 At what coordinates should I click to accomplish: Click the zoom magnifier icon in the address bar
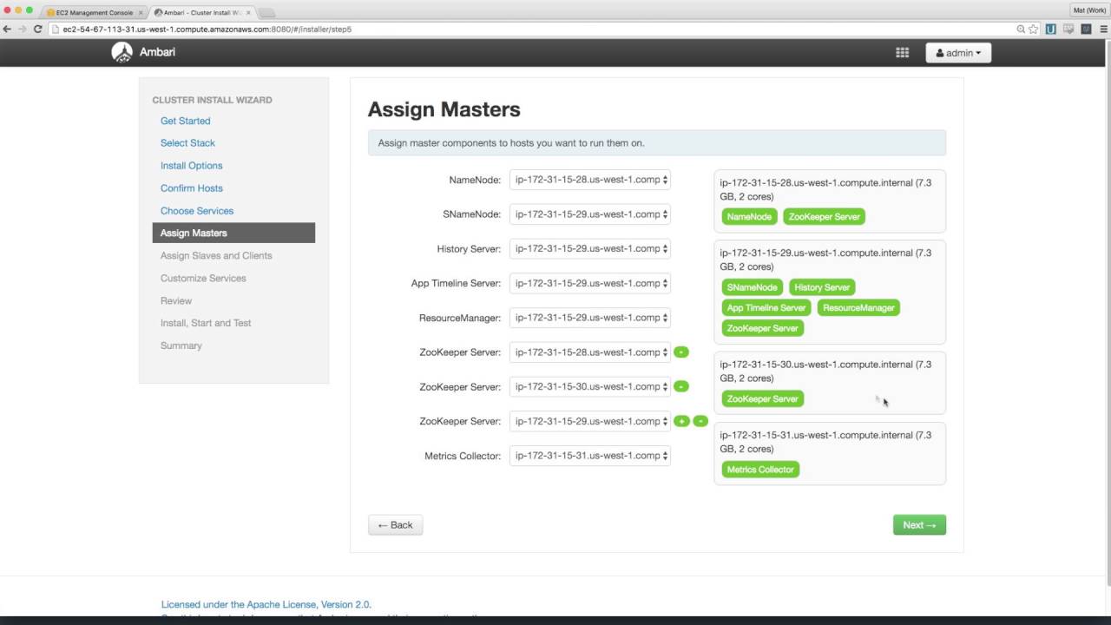tap(1021, 29)
